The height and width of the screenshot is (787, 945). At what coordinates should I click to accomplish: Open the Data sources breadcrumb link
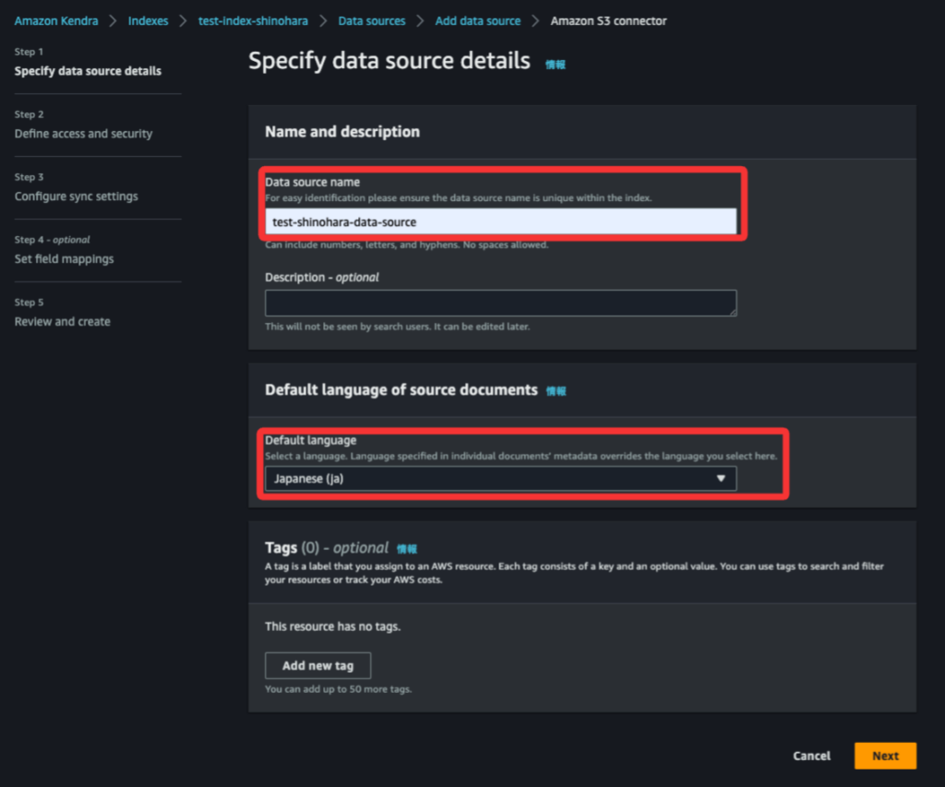point(372,20)
